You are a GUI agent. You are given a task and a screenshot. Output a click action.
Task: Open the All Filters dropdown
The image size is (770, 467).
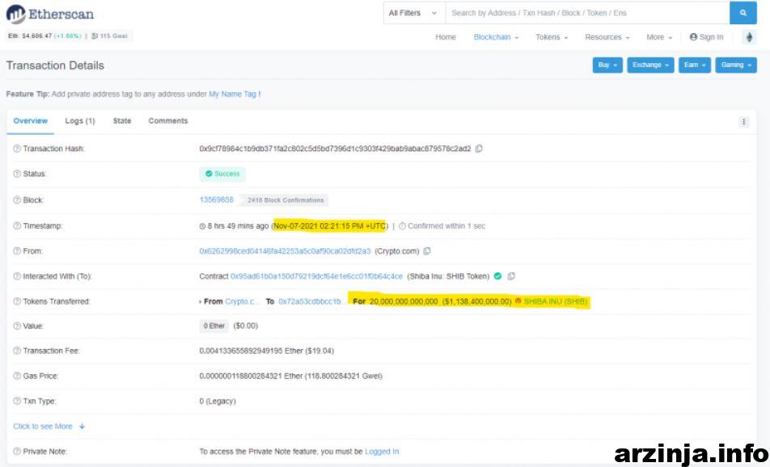coord(412,13)
